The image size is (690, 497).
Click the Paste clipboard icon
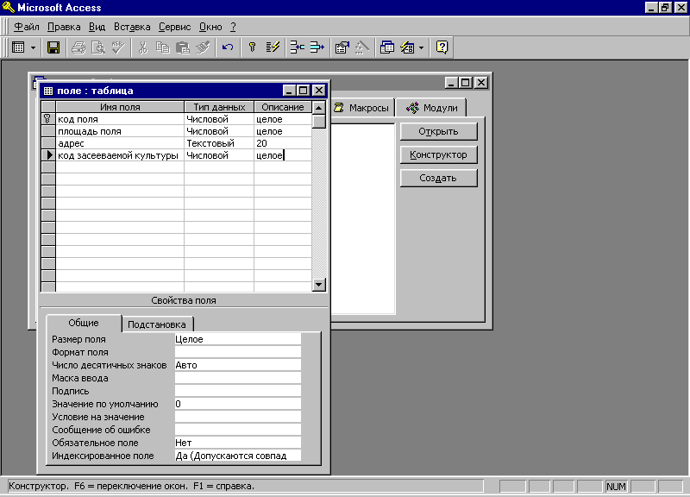click(x=183, y=47)
